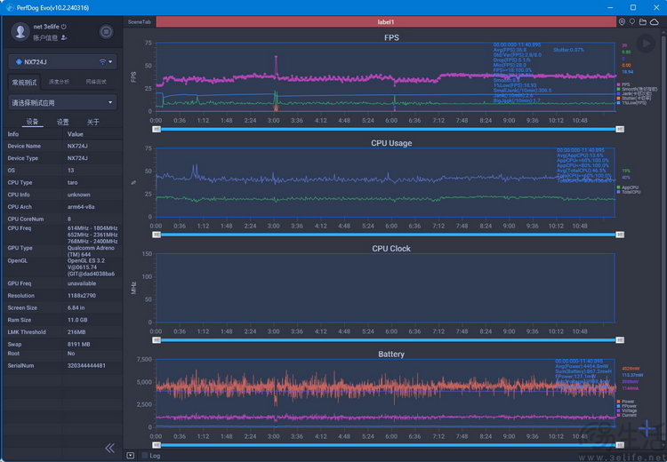Toggle TotalCPU series in CPU Usage legend

click(628, 192)
